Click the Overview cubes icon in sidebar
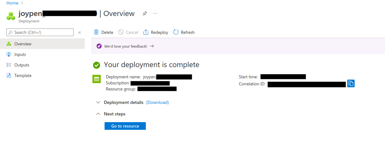The width and height of the screenshot is (385, 141). pos(9,44)
